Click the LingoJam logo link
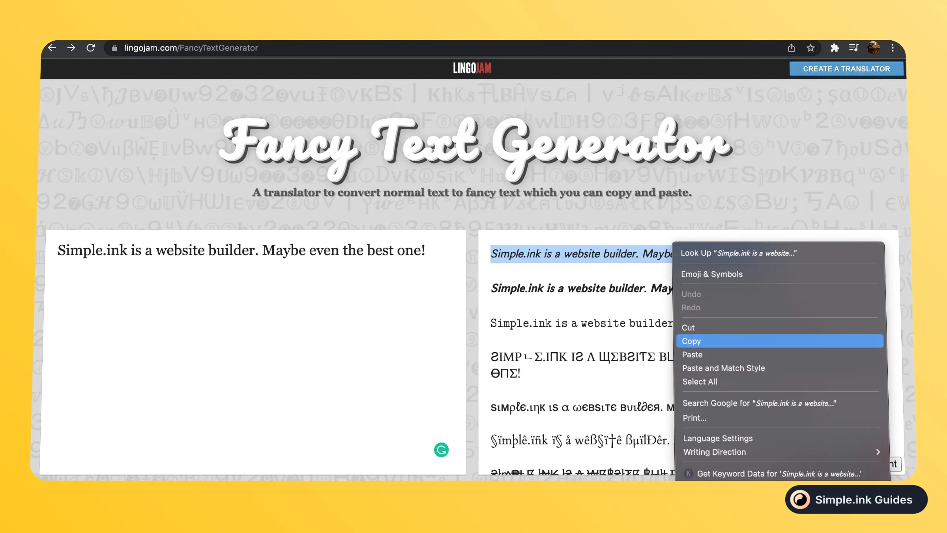Viewport: 947px width, 533px height. (472, 68)
